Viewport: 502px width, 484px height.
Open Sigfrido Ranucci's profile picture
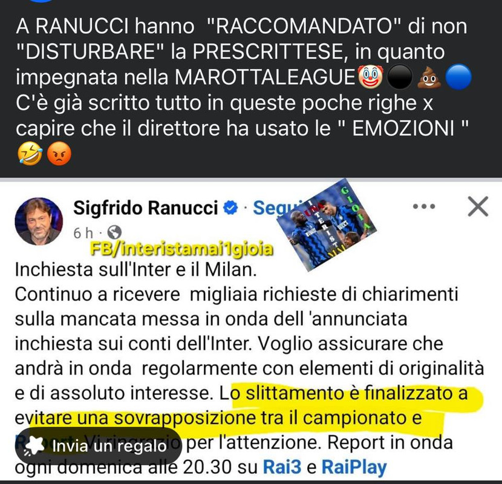pos(39,221)
